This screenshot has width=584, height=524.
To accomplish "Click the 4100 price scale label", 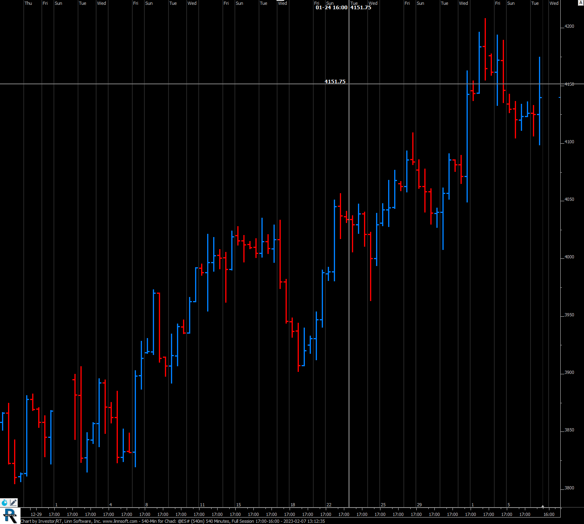I will [x=569, y=142].
